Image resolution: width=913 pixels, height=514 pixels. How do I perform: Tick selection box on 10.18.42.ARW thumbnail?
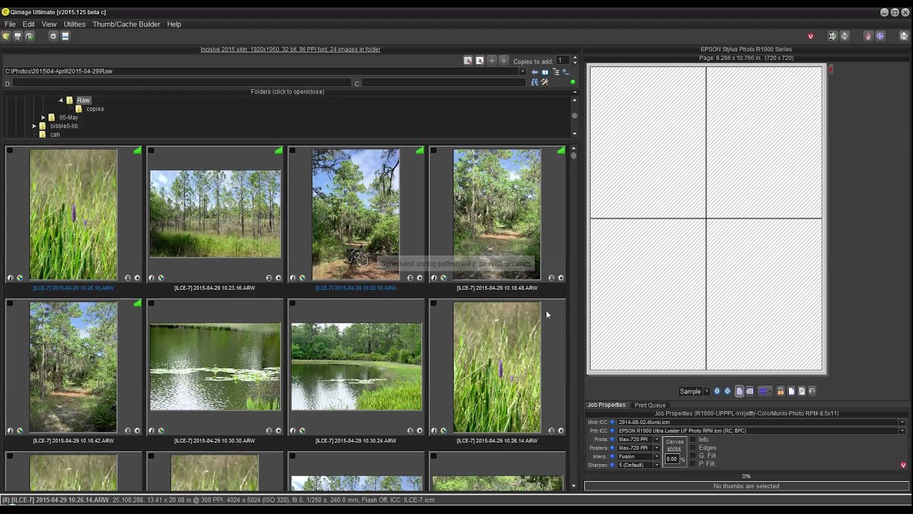(x=10, y=303)
